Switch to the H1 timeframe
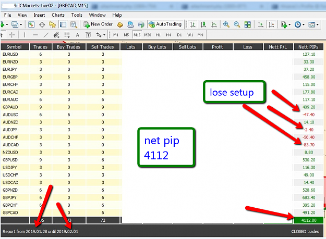Image resolution: width=326 pixels, height=239 pixels. [x=158, y=35]
